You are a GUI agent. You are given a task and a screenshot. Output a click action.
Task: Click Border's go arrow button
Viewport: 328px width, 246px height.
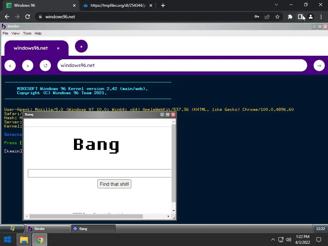(x=319, y=66)
